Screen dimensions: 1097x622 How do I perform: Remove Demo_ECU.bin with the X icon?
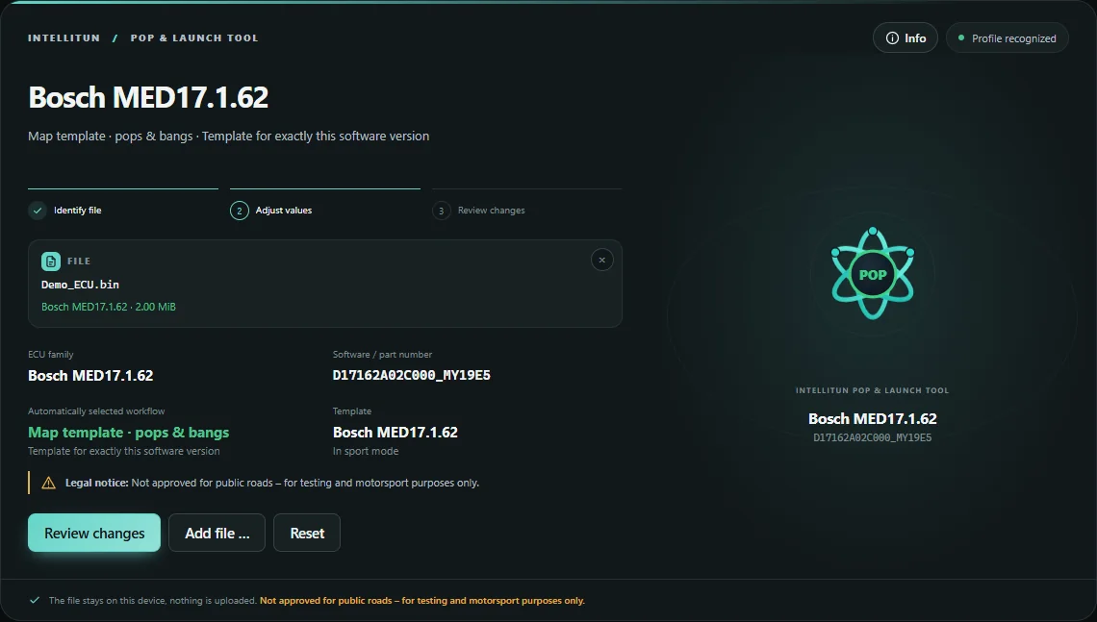[x=602, y=260]
